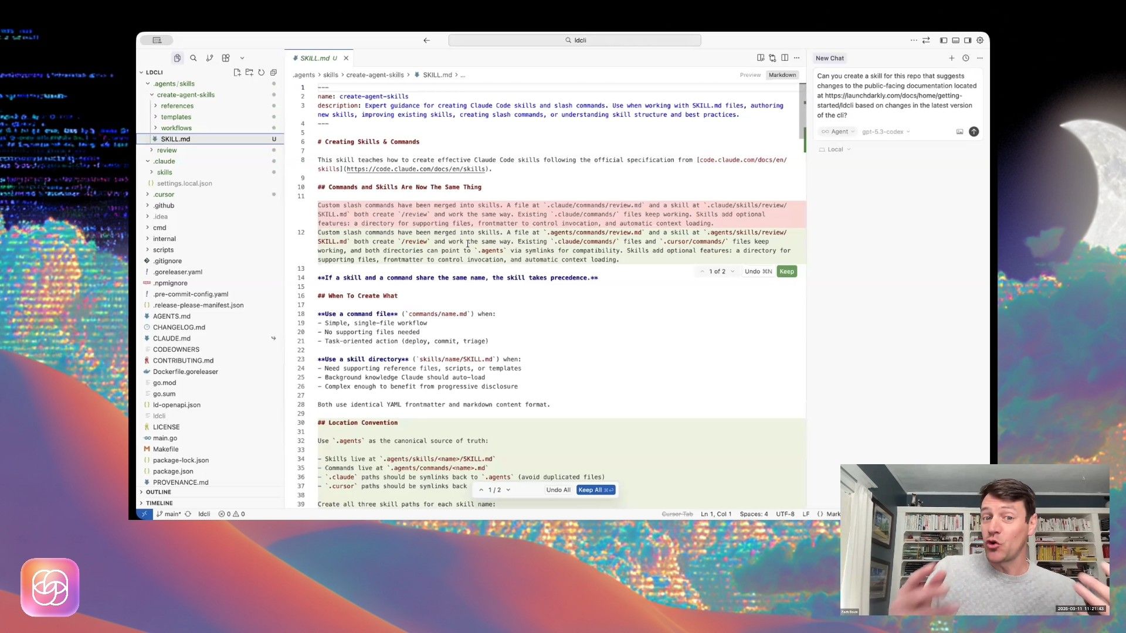Click inside the chat prompt text box

pyautogui.click(x=897, y=96)
